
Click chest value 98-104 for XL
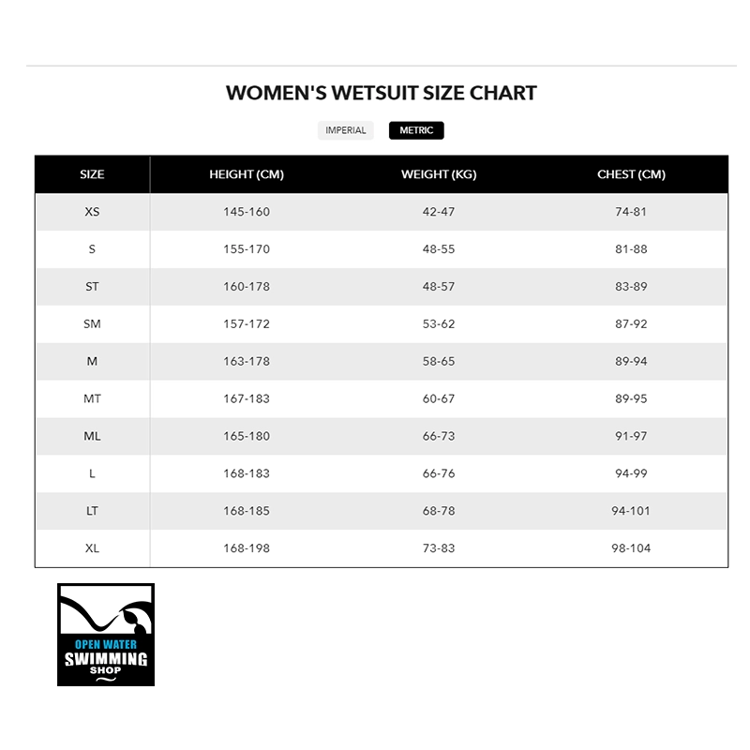pyautogui.click(x=631, y=548)
